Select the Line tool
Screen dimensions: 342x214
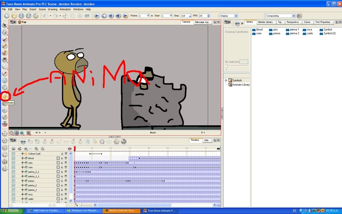tap(5, 67)
